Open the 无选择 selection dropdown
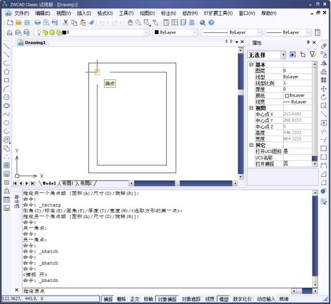The height and width of the screenshot is (304, 331). tap(283, 55)
